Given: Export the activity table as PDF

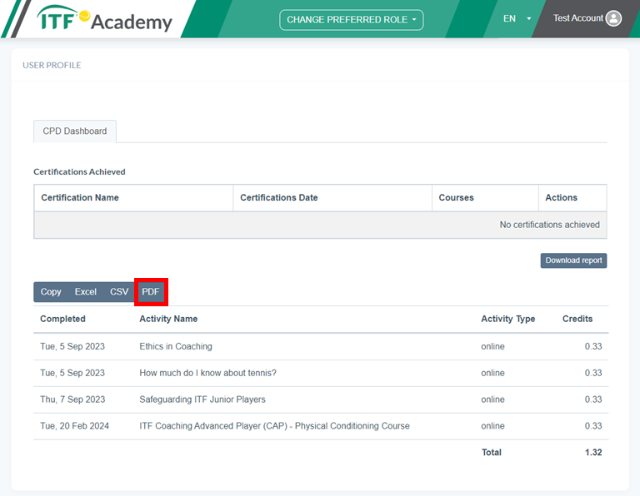Looking at the screenshot, I should [151, 292].
